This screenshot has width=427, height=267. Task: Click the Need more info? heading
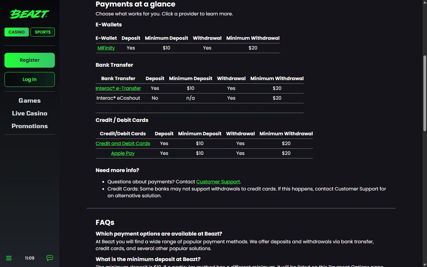coord(117,170)
